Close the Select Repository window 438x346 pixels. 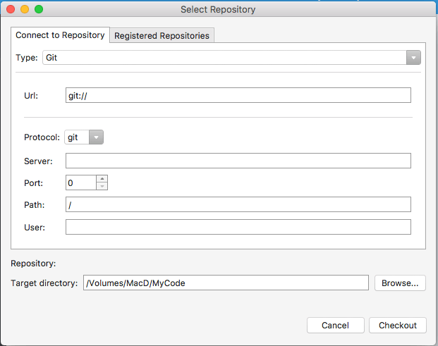(x=10, y=10)
